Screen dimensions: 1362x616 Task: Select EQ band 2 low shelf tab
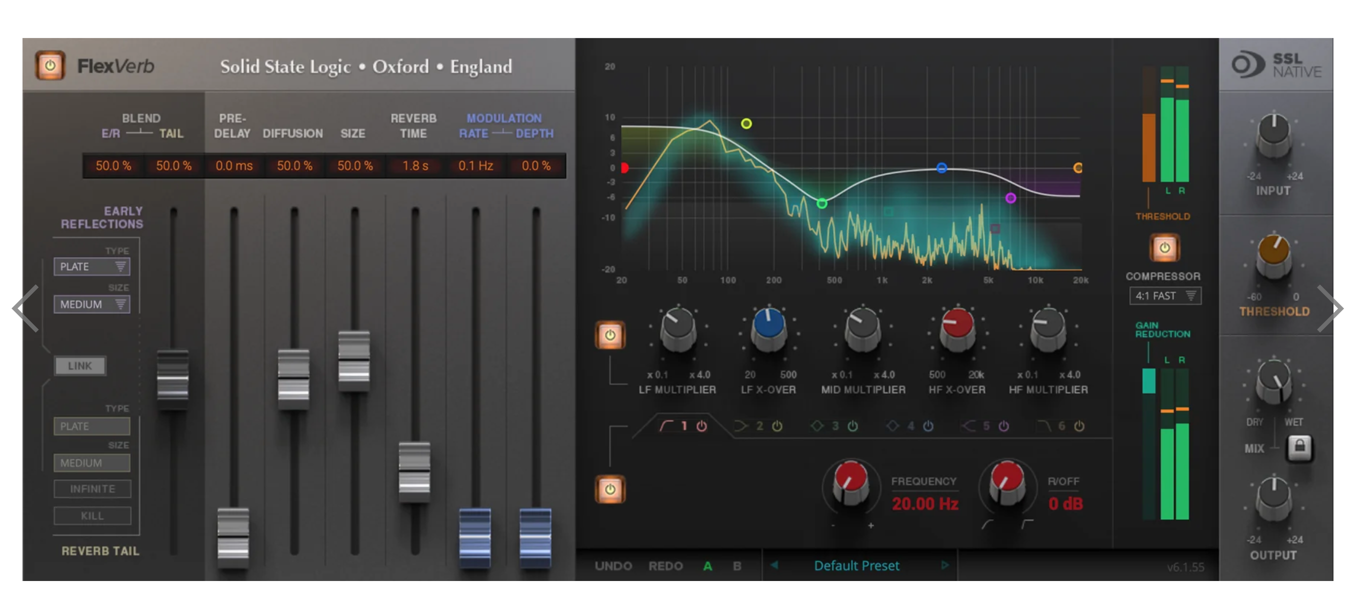pyautogui.click(x=748, y=426)
